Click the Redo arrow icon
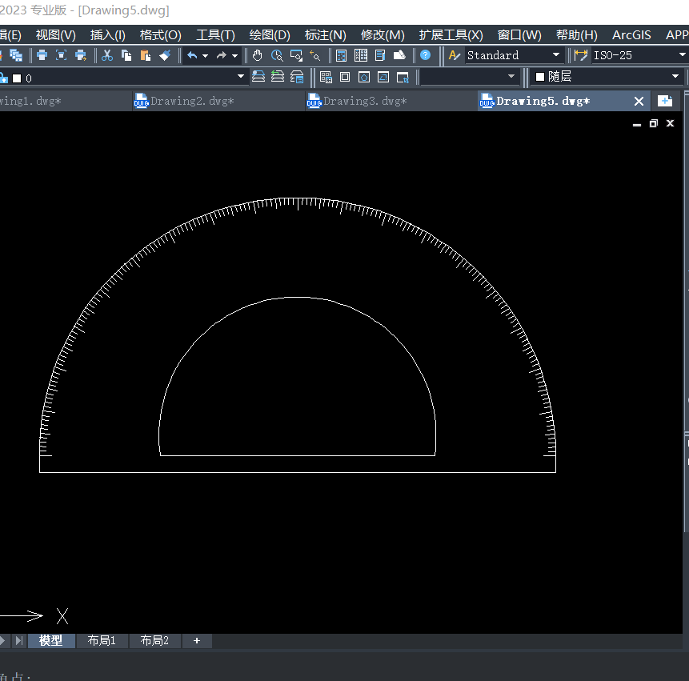 (221, 55)
